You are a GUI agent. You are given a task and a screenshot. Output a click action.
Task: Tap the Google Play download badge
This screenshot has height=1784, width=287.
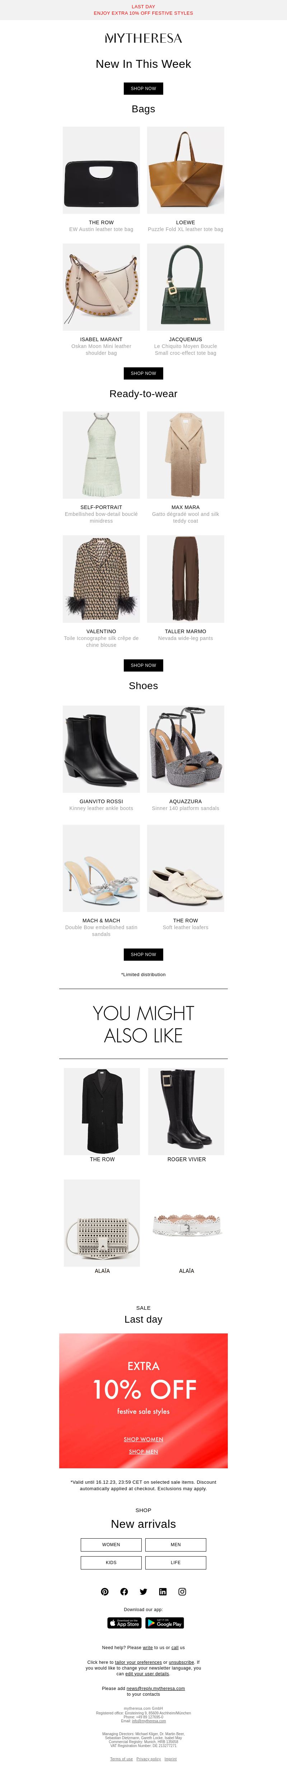coord(164,1623)
